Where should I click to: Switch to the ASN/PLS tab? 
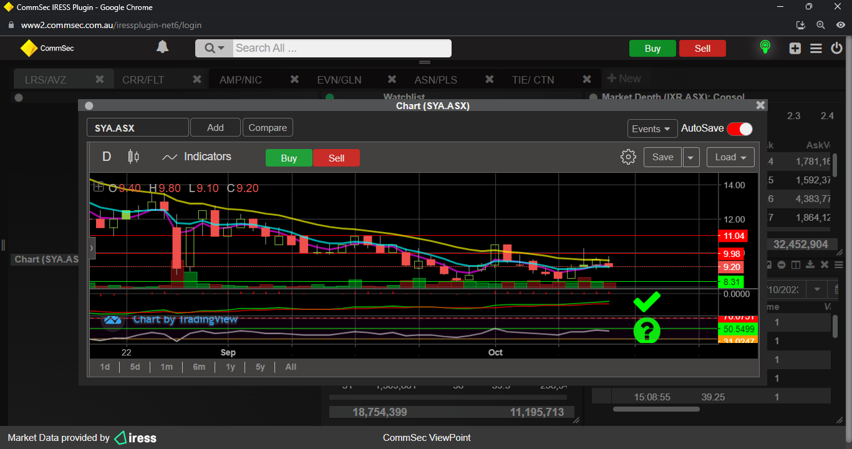[x=436, y=80]
